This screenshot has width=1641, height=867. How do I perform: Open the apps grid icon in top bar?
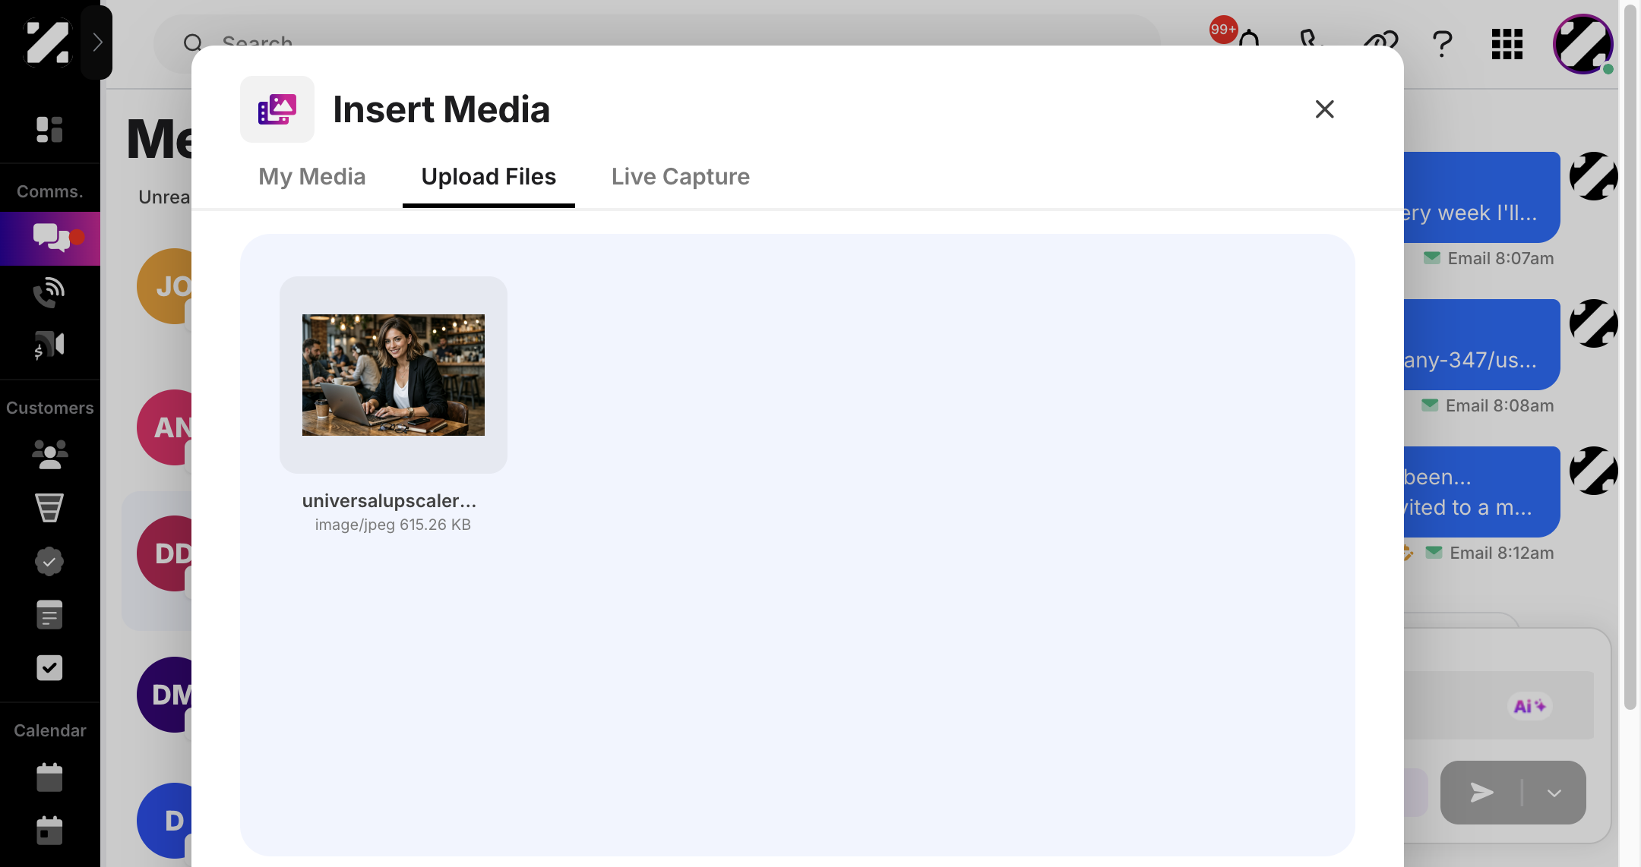click(1507, 44)
